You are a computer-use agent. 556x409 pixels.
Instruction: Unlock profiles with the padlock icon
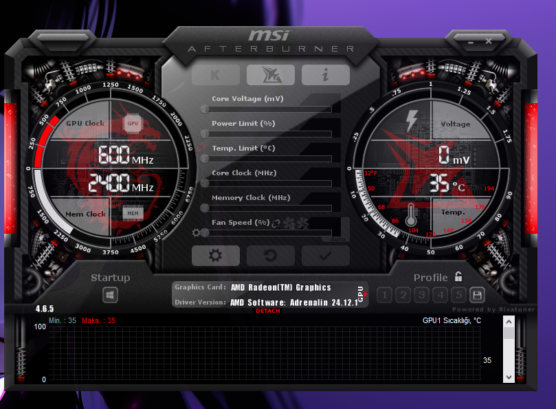(458, 277)
